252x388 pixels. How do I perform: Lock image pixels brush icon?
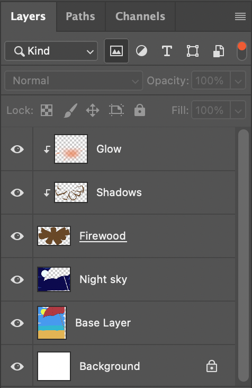pyautogui.click(x=70, y=110)
